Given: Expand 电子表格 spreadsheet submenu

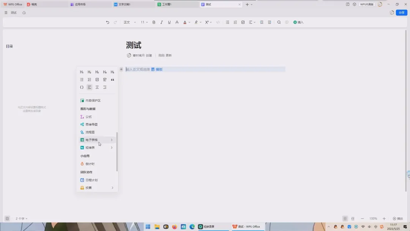Looking at the screenshot, I should click(97, 140).
